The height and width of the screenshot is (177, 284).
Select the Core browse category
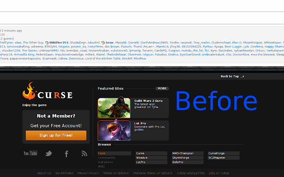click(114, 154)
